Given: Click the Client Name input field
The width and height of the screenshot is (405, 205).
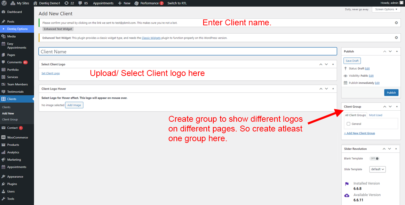Looking at the screenshot, I should click(188, 52).
